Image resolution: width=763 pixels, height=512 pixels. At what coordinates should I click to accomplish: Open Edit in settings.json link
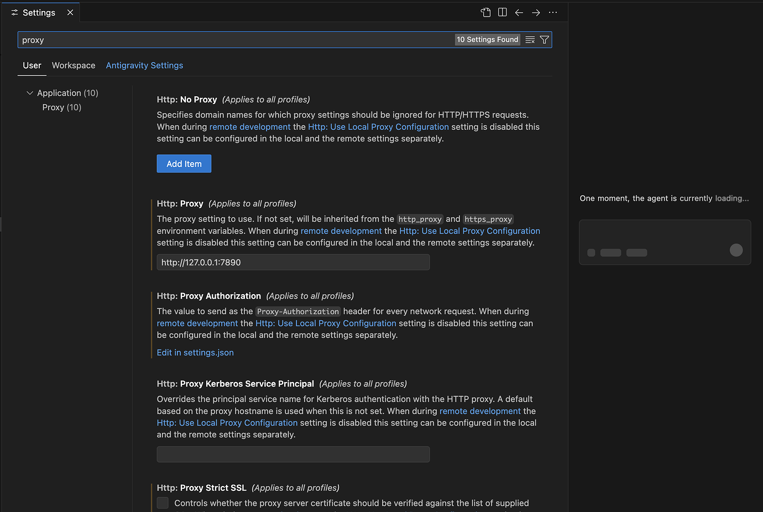pos(195,352)
